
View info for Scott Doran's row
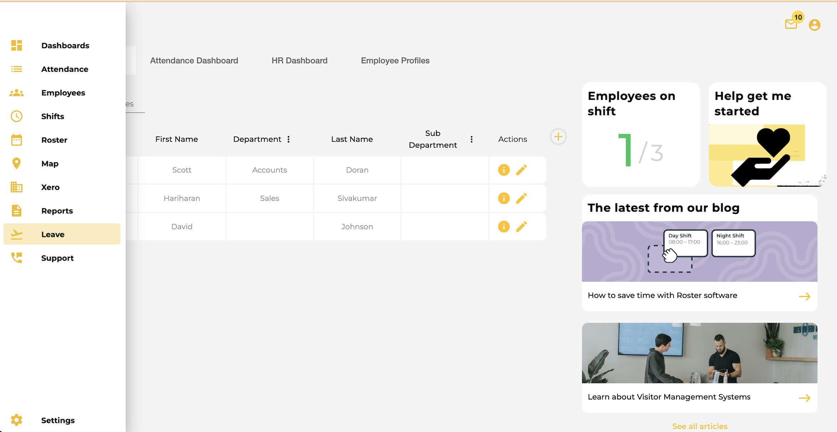[x=503, y=170]
